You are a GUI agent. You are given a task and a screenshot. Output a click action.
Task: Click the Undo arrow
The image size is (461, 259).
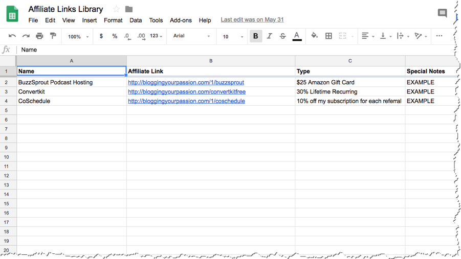point(12,36)
